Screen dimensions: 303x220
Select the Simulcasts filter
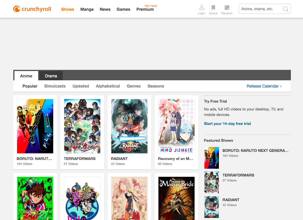point(55,86)
